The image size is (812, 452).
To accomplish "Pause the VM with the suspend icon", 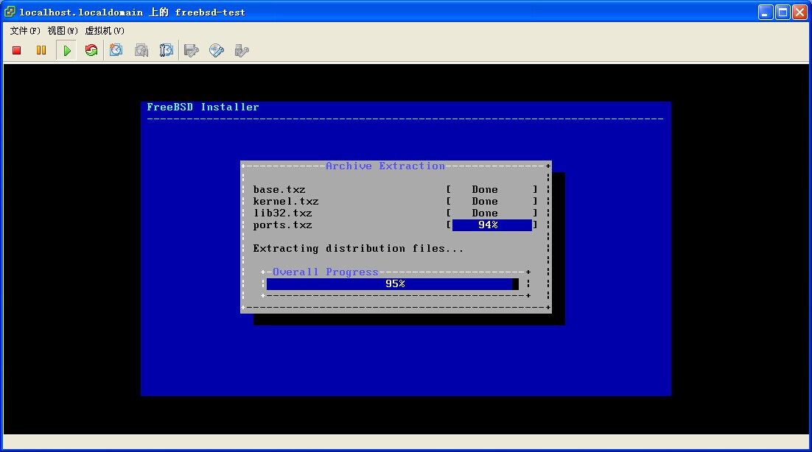I will click(41, 51).
